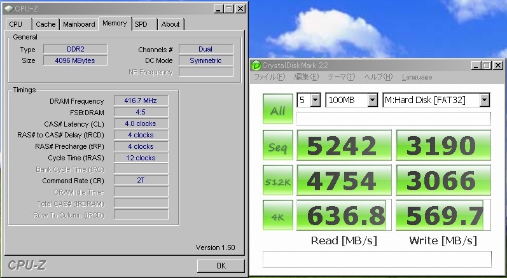Click the OK button in CPU-Z
The width and height of the screenshot is (507, 278).
coord(221,266)
